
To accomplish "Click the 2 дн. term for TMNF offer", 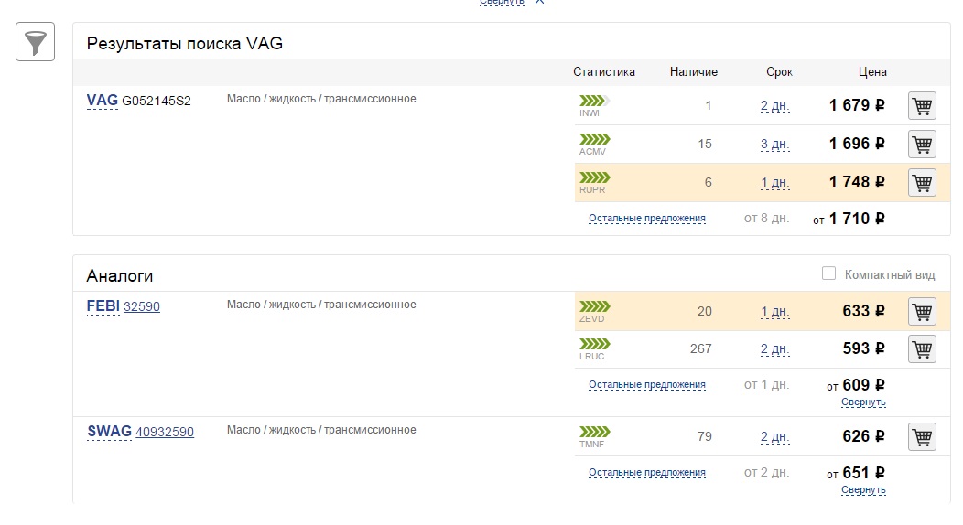I will coord(774,436).
